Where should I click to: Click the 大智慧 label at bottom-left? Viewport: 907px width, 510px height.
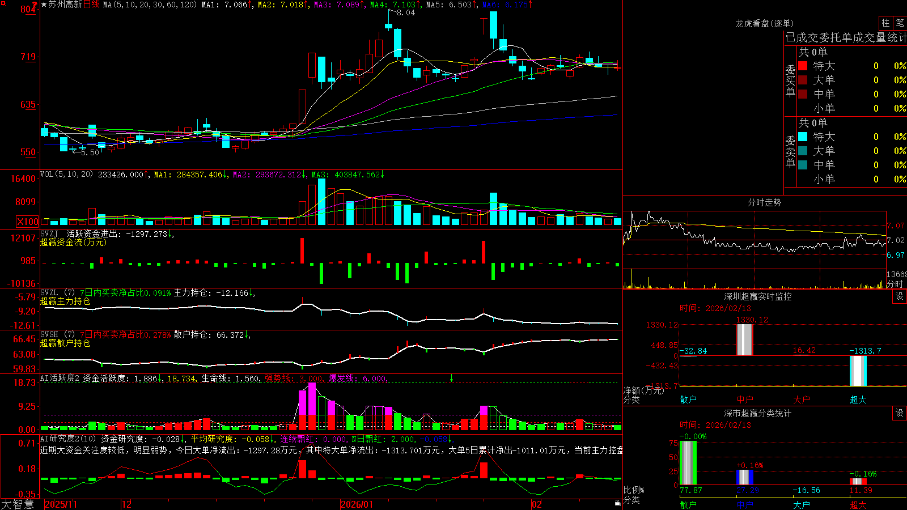[18, 504]
